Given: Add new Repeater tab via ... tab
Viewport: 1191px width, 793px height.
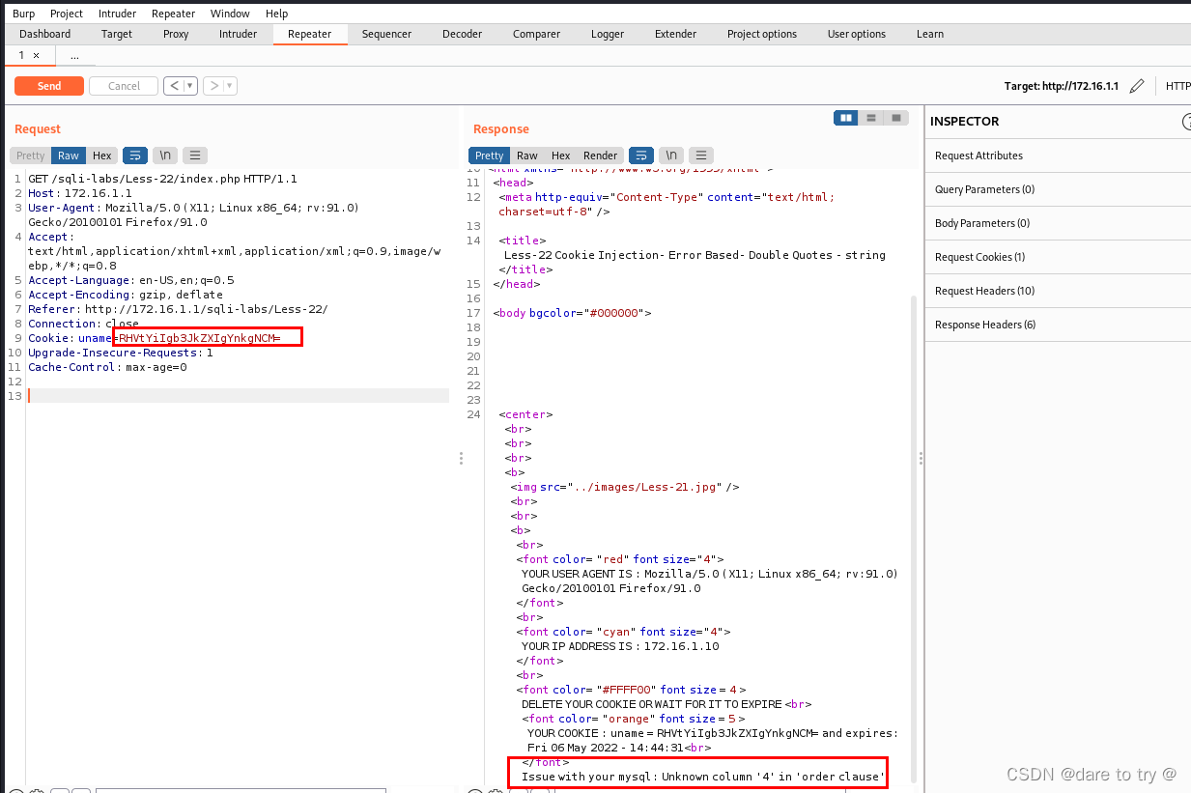Looking at the screenshot, I should (74, 56).
